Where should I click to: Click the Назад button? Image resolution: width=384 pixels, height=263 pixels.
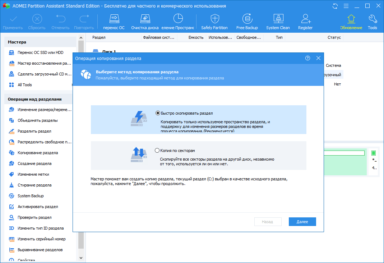[x=268, y=222]
